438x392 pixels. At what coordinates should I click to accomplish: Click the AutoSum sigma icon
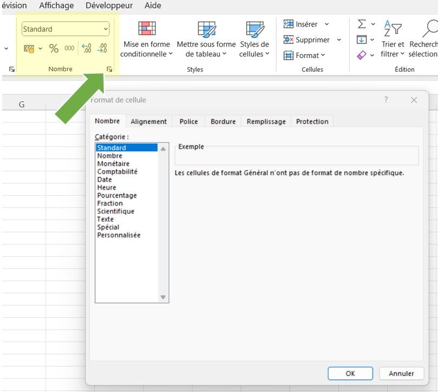pyautogui.click(x=362, y=24)
